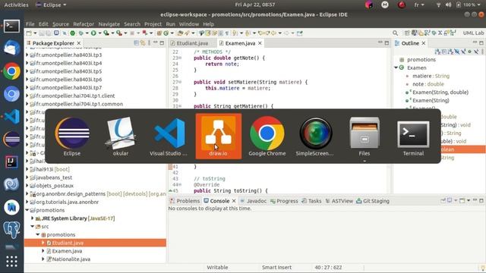Expand fr.umontpellier.ha8403i.tp3 project

click(x=27, y=55)
